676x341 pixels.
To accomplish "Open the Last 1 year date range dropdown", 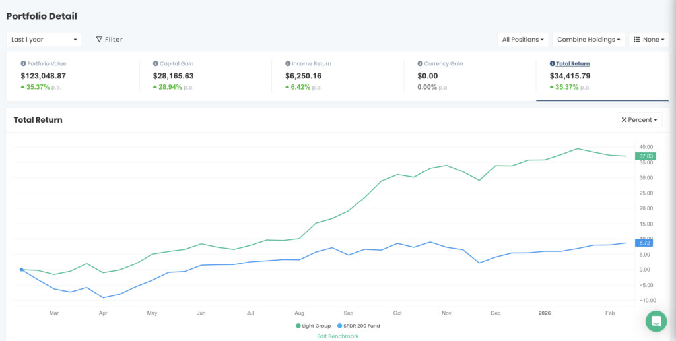I will 44,40.
